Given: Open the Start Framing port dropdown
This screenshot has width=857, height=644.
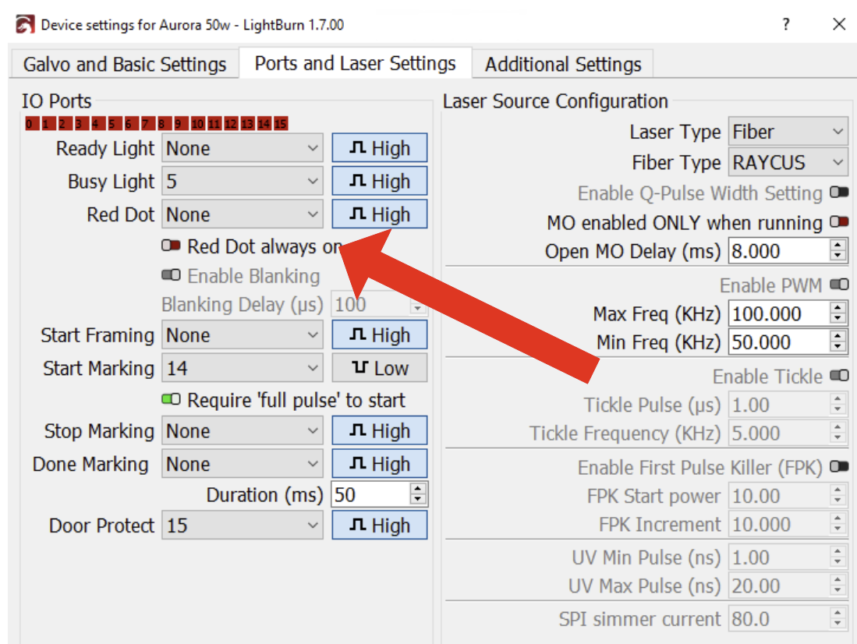Looking at the screenshot, I should [242, 335].
